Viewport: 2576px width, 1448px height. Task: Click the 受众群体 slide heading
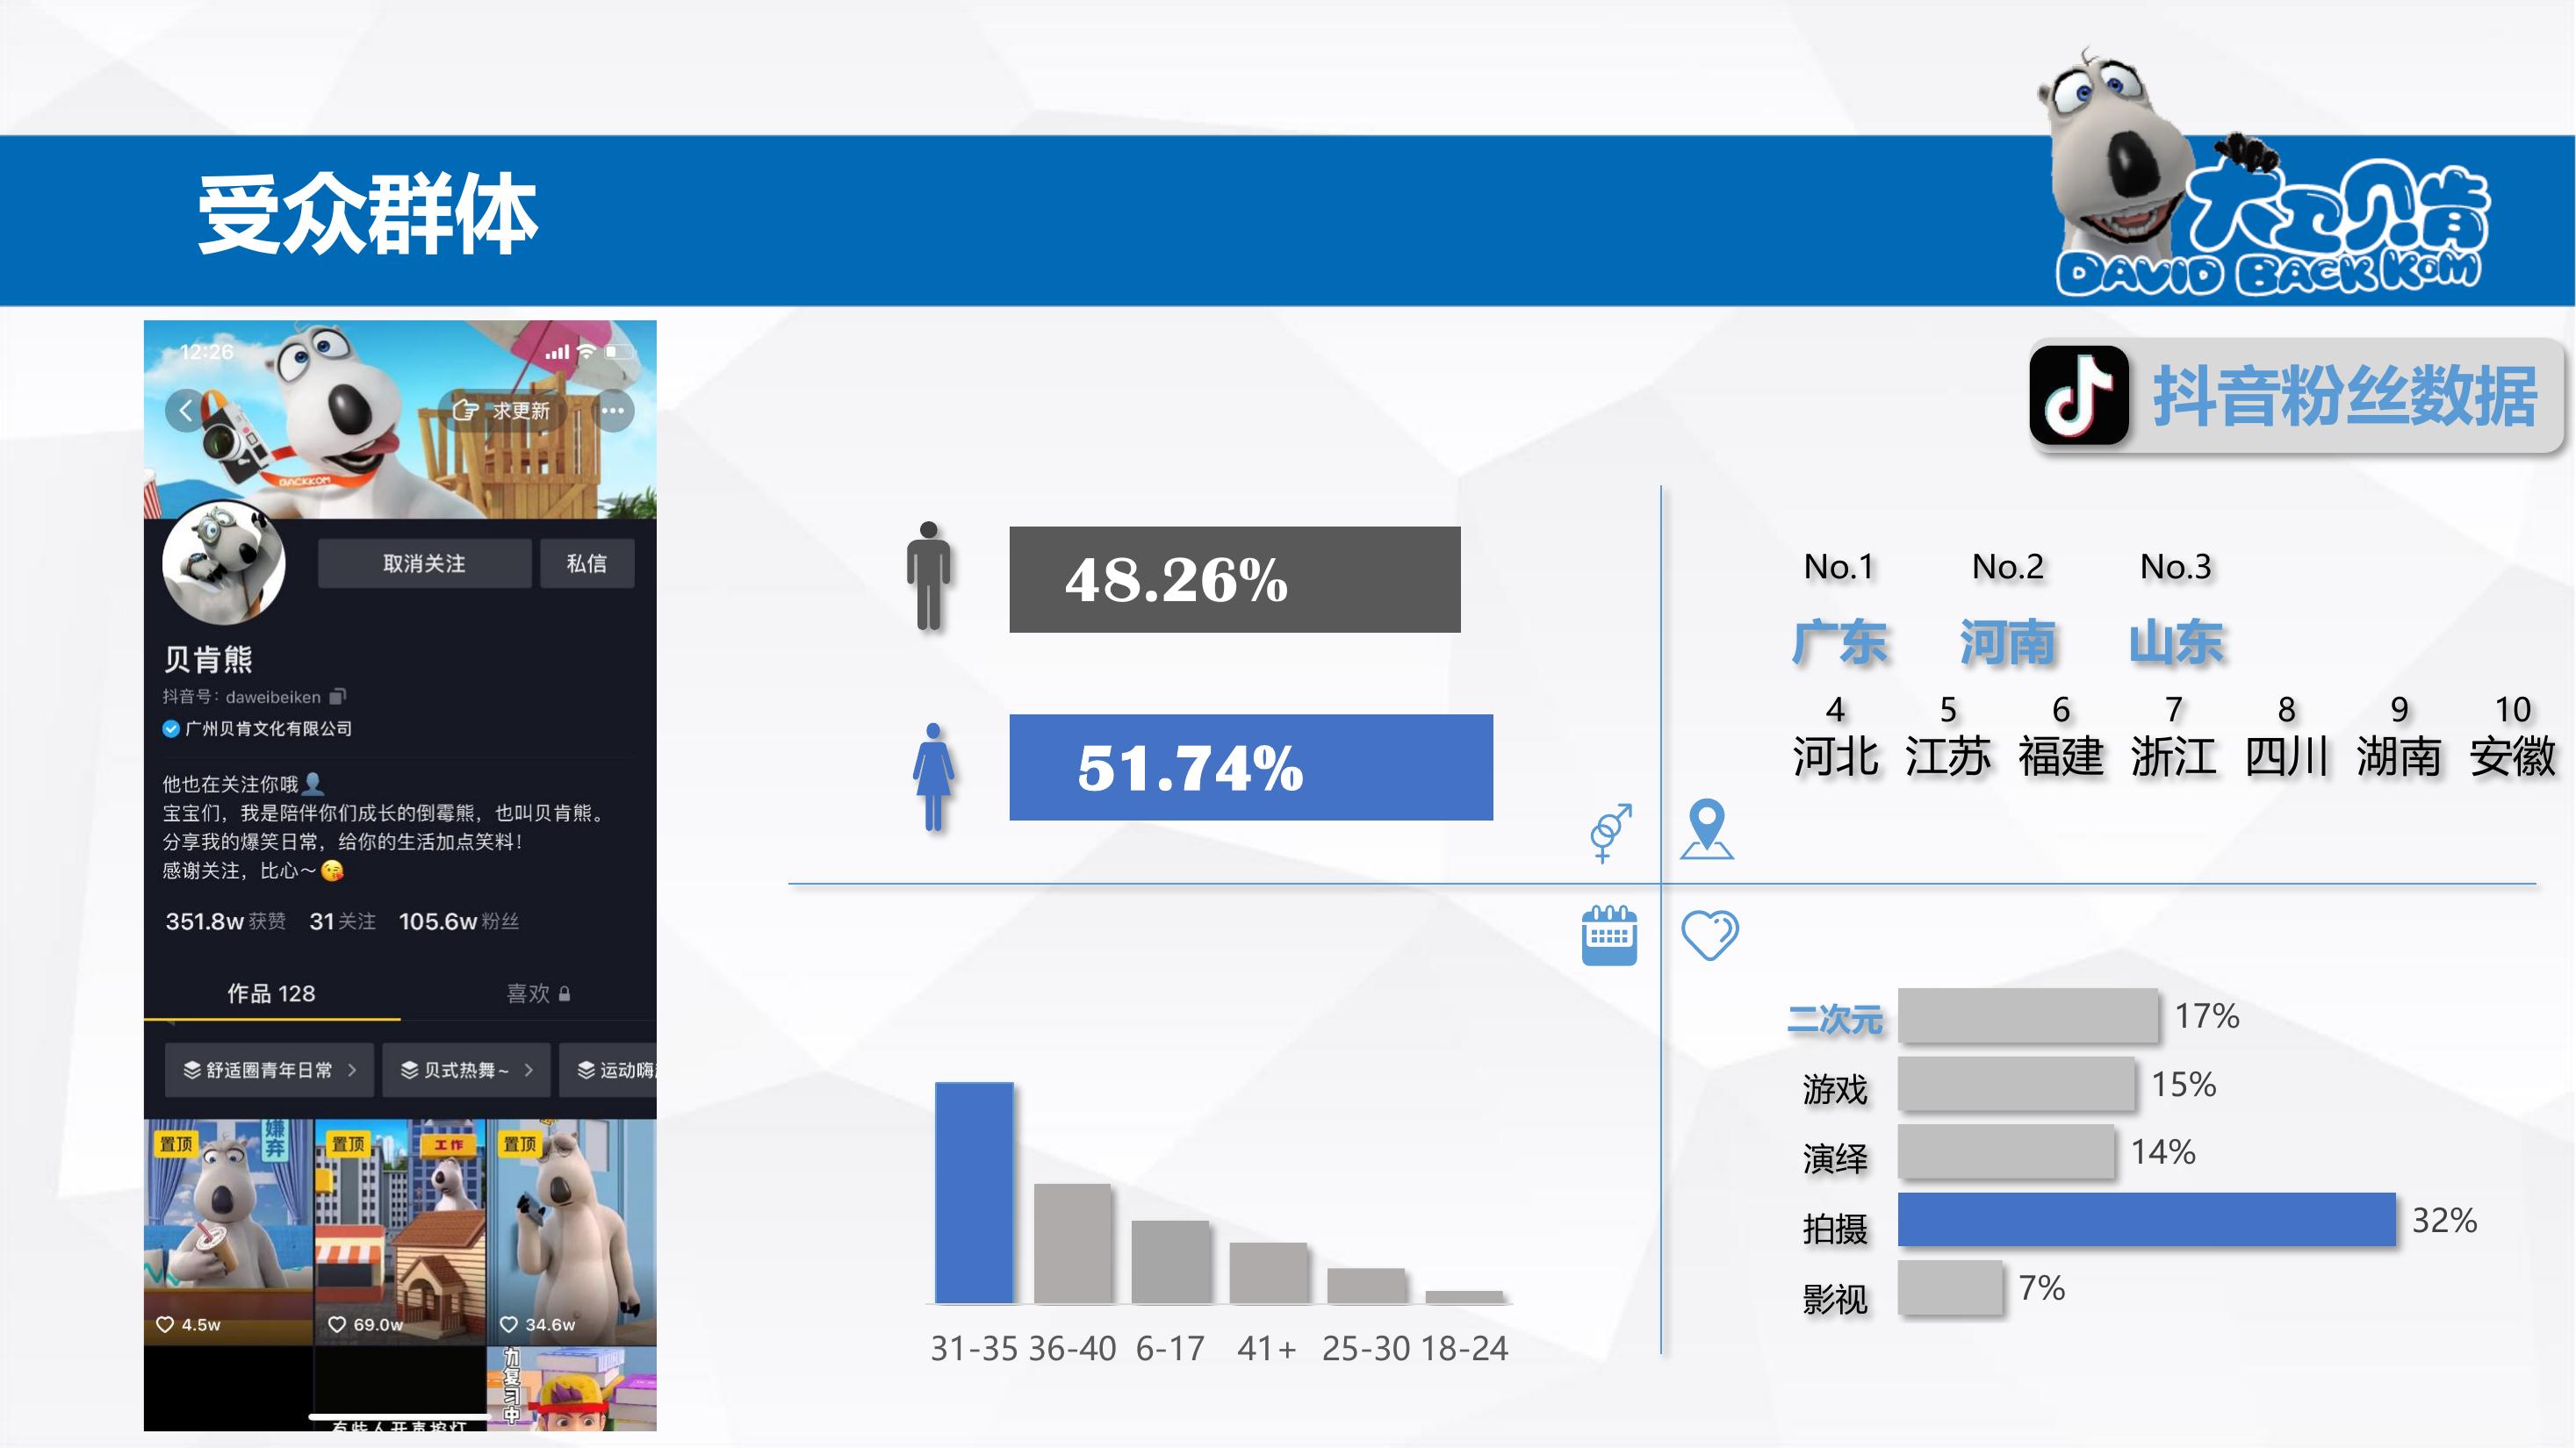click(367, 214)
